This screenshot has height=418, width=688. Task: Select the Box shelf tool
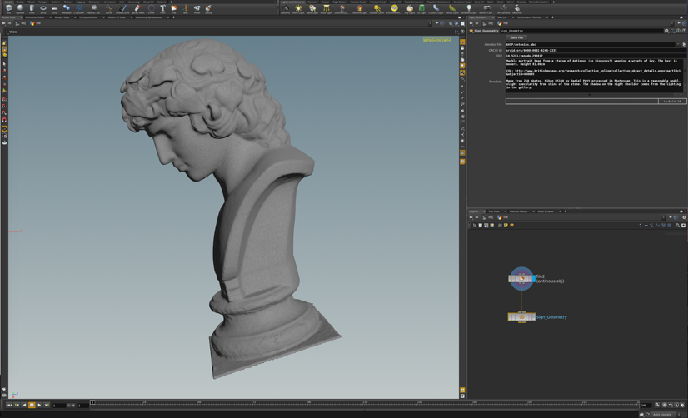pos(9,9)
